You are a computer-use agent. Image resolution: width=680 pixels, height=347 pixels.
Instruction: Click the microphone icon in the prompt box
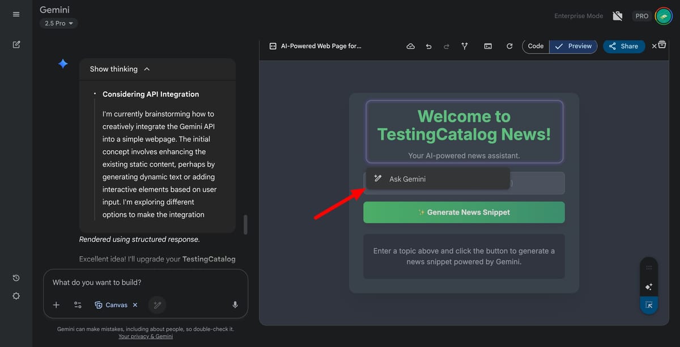(x=235, y=305)
